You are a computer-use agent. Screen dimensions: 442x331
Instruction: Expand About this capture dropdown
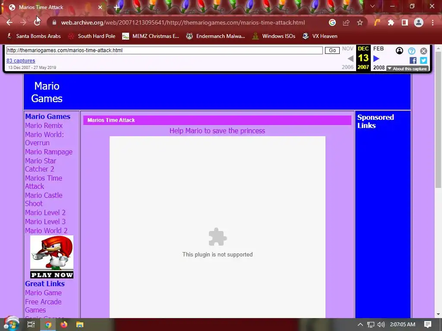pyautogui.click(x=407, y=69)
